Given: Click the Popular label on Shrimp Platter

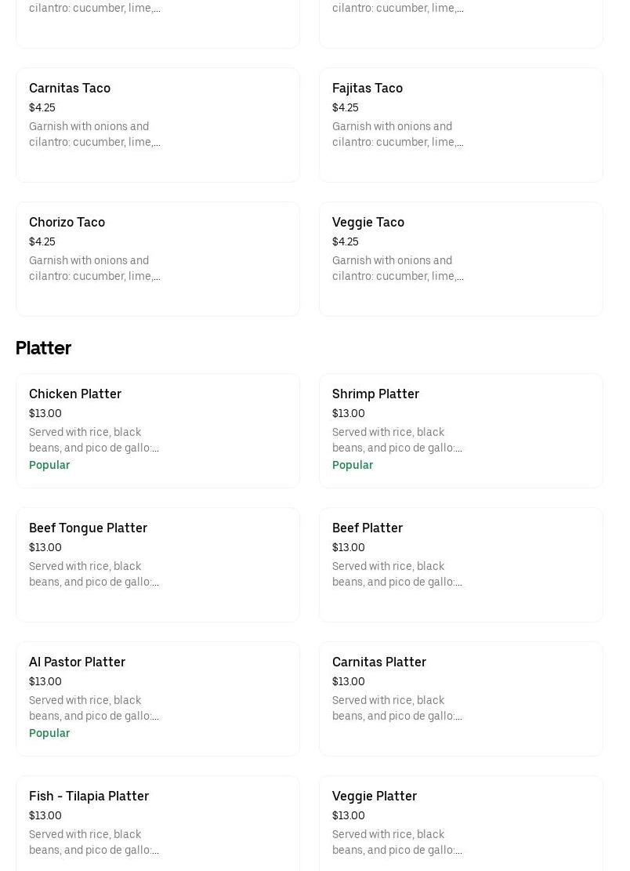Looking at the screenshot, I should pos(353,466).
